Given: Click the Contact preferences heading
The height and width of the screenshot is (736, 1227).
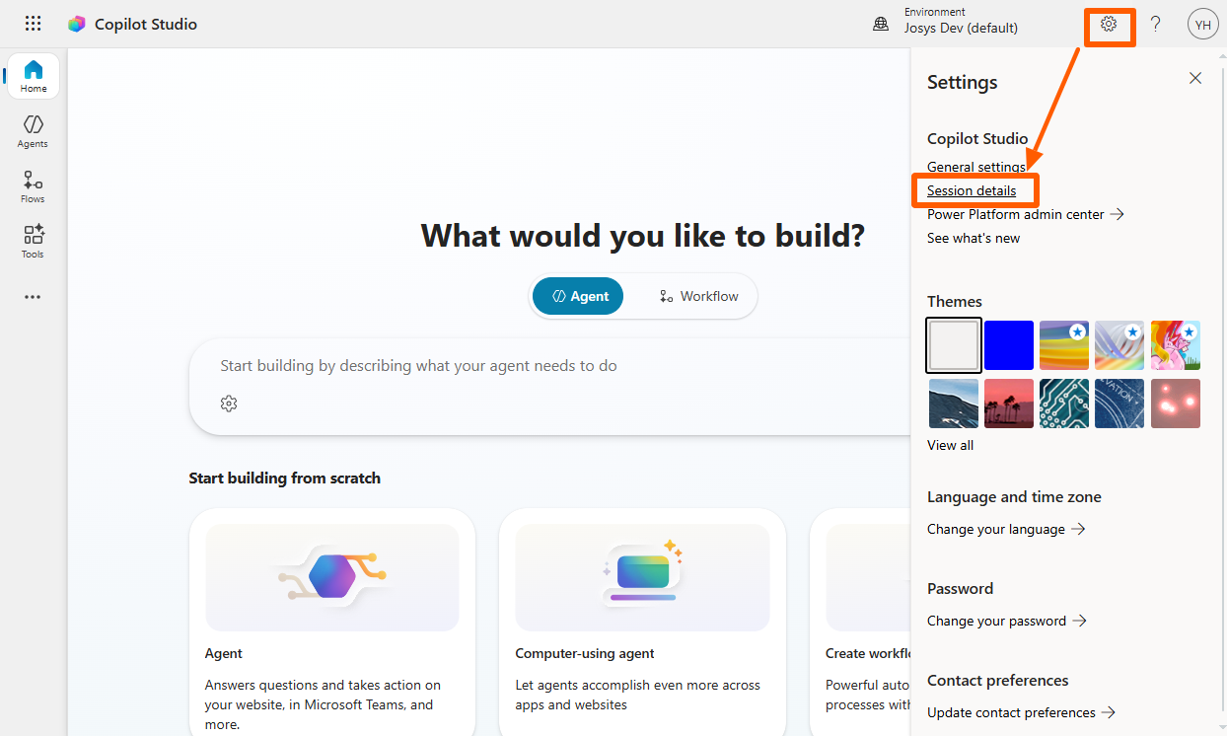Looking at the screenshot, I should (x=998, y=681).
